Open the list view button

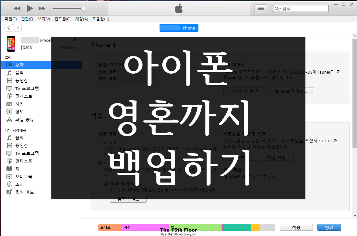pyautogui.click(x=261, y=9)
